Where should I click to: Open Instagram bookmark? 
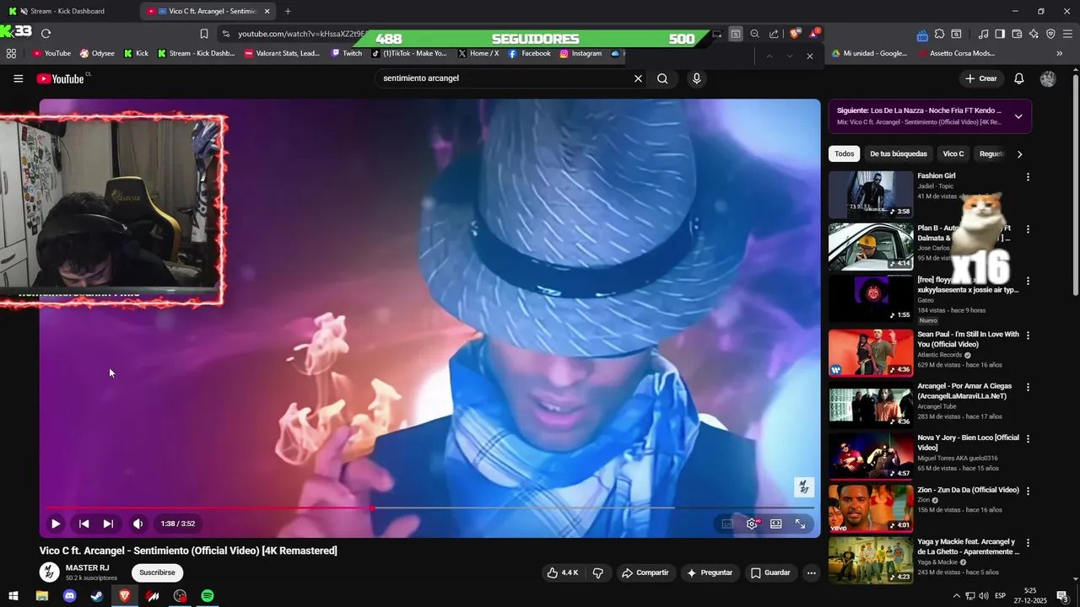[x=580, y=53]
